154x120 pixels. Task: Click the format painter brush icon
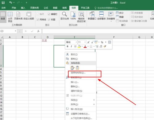pyautogui.click(x=105, y=46)
